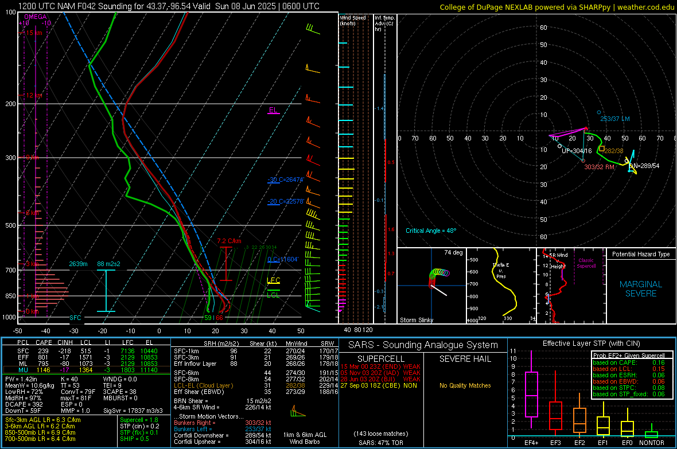Select the ML parcel row

[x=87, y=364]
